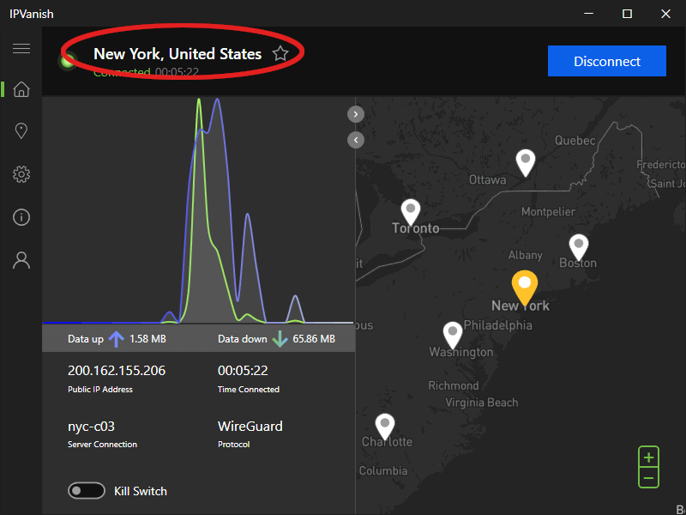
Task: Toggle the Kill Switch
Action: point(87,490)
